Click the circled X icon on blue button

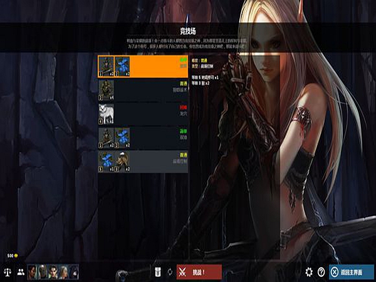[334, 272]
